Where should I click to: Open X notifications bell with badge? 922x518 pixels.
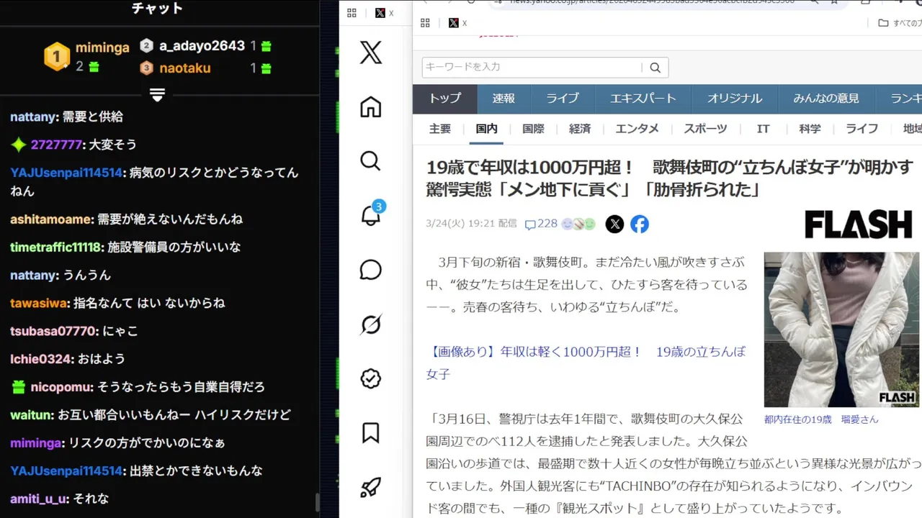(x=372, y=214)
